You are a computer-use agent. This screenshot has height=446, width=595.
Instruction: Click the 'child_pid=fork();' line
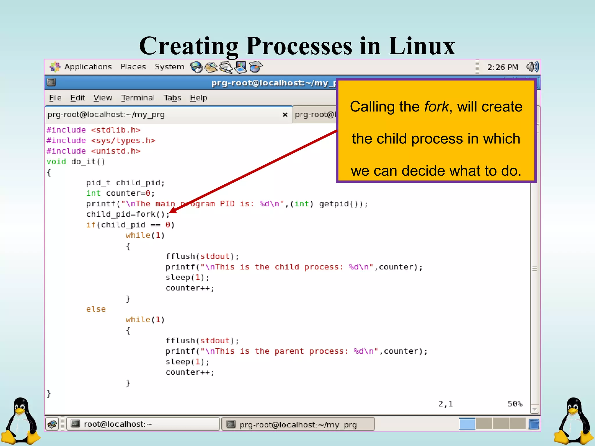(128, 214)
